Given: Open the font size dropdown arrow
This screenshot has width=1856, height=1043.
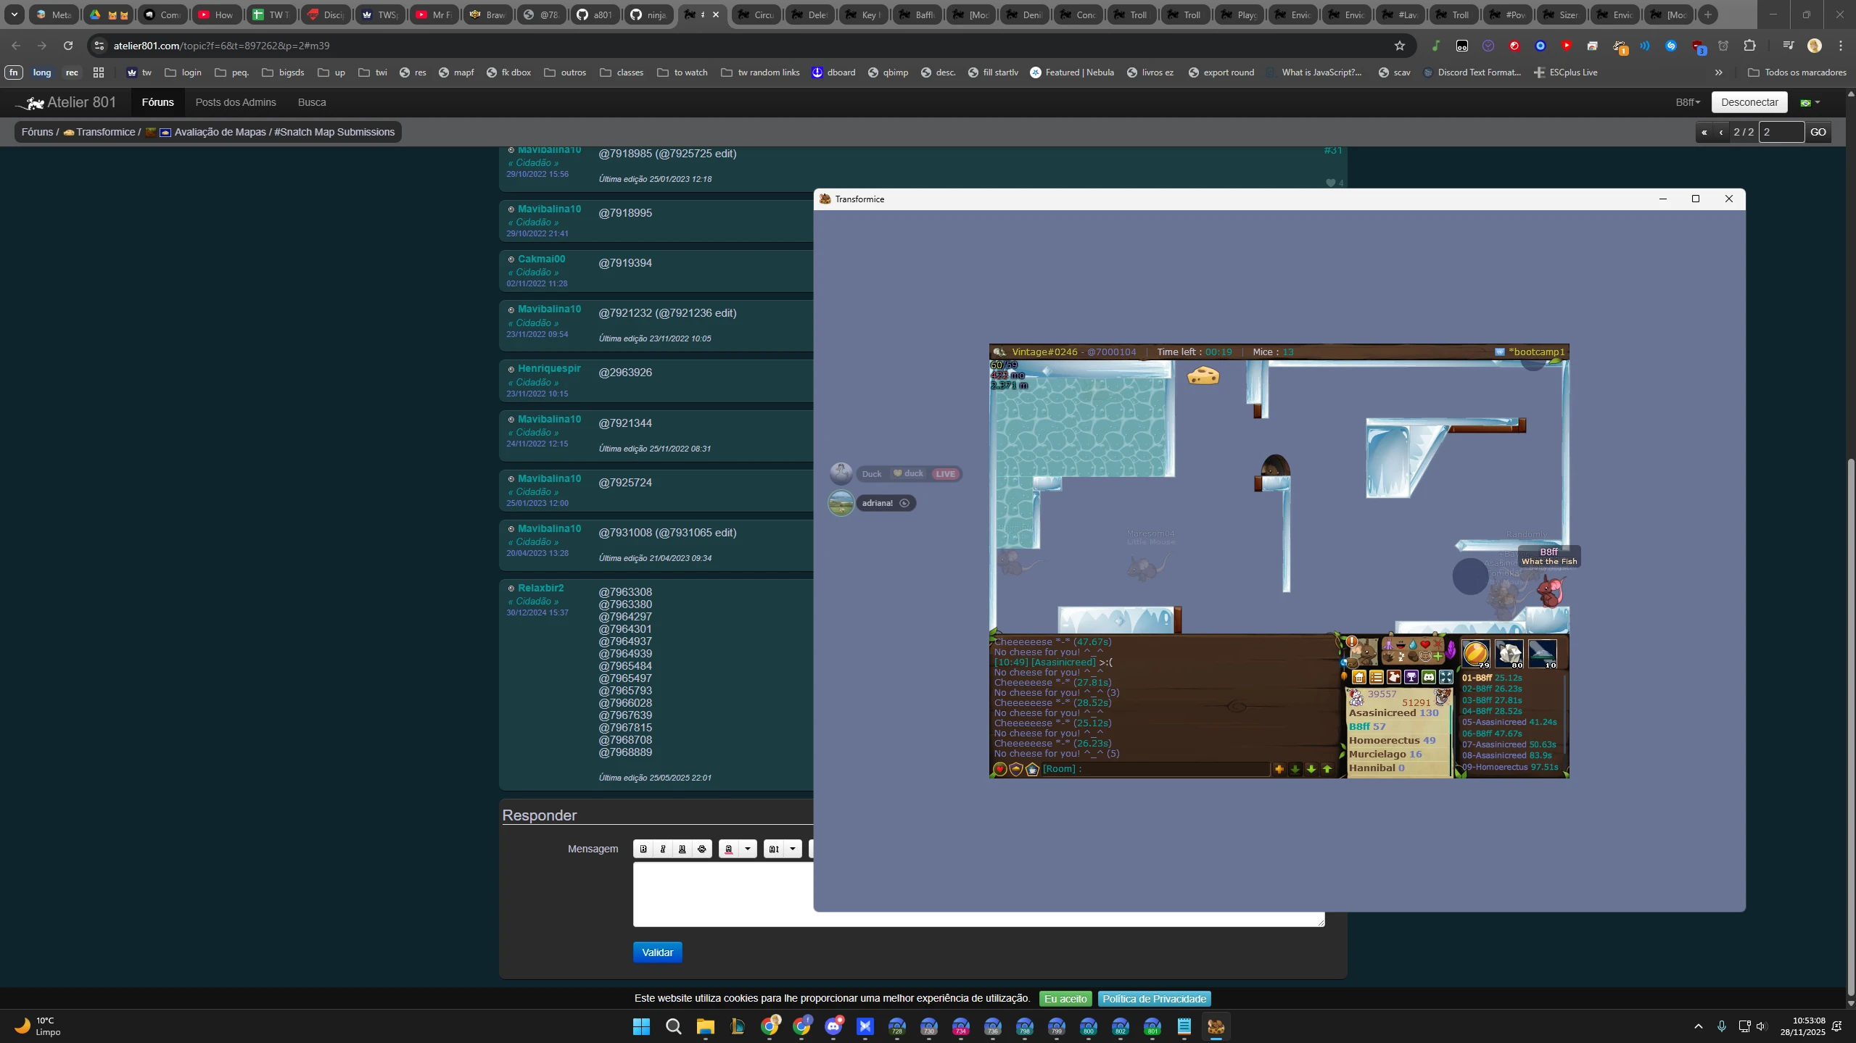Looking at the screenshot, I should 793,849.
